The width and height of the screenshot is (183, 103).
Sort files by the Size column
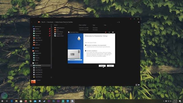point(105,25)
